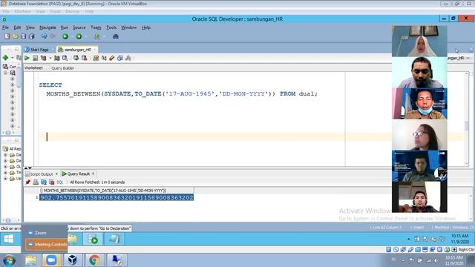Click the Explain Plan icon in worksheet toolbar
475x267 pixels.
pos(43,58)
